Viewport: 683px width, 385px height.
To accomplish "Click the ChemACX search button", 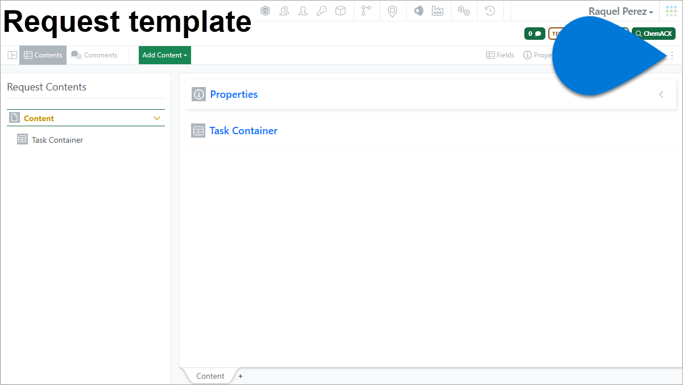I will (x=653, y=34).
